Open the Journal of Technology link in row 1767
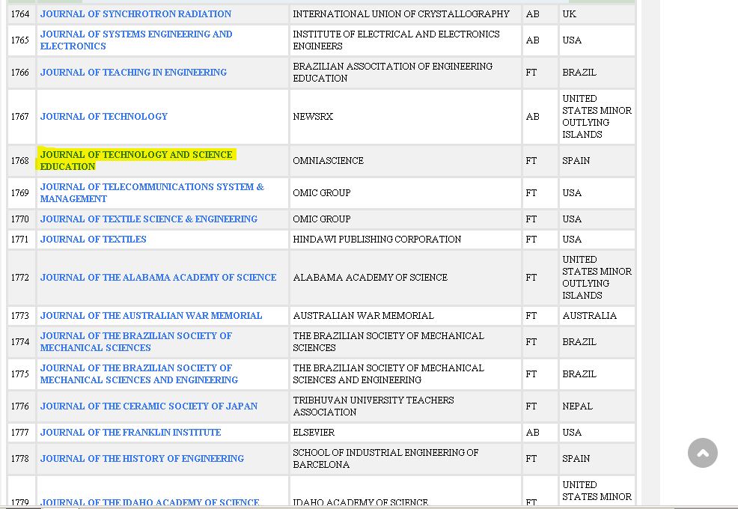Image resolution: width=738 pixels, height=509 pixels. 103,116
